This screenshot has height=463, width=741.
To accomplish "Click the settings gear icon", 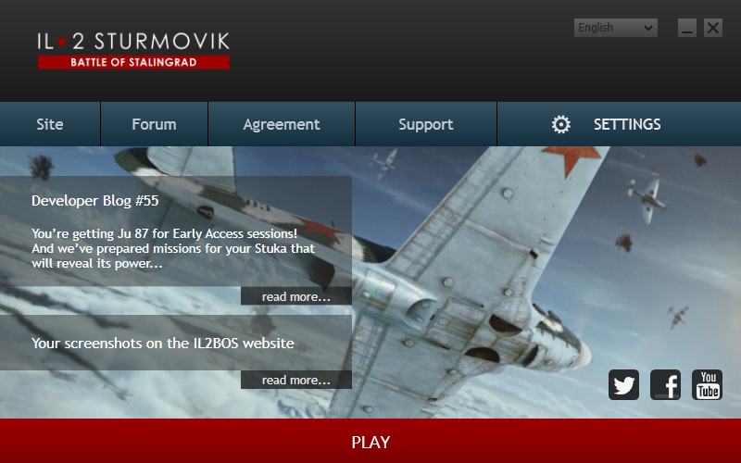I will tap(561, 124).
